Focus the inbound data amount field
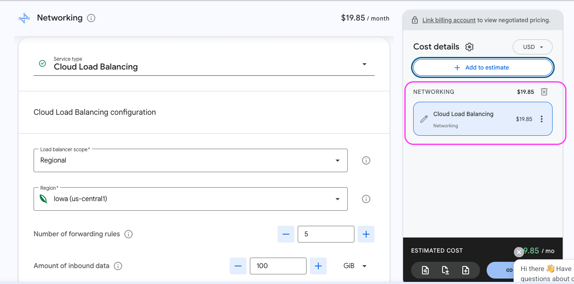The image size is (574, 284). (278, 266)
